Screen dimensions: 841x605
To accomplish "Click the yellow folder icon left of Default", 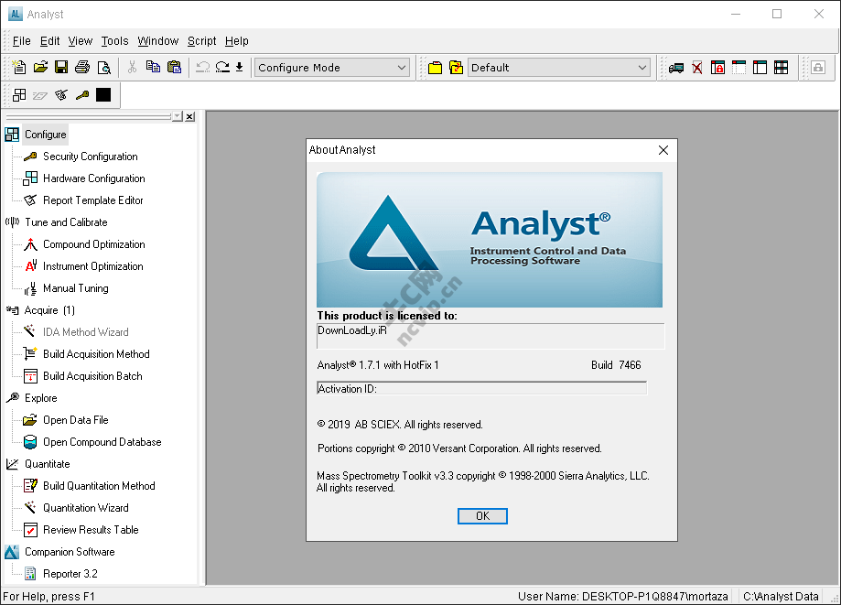I will (x=435, y=68).
